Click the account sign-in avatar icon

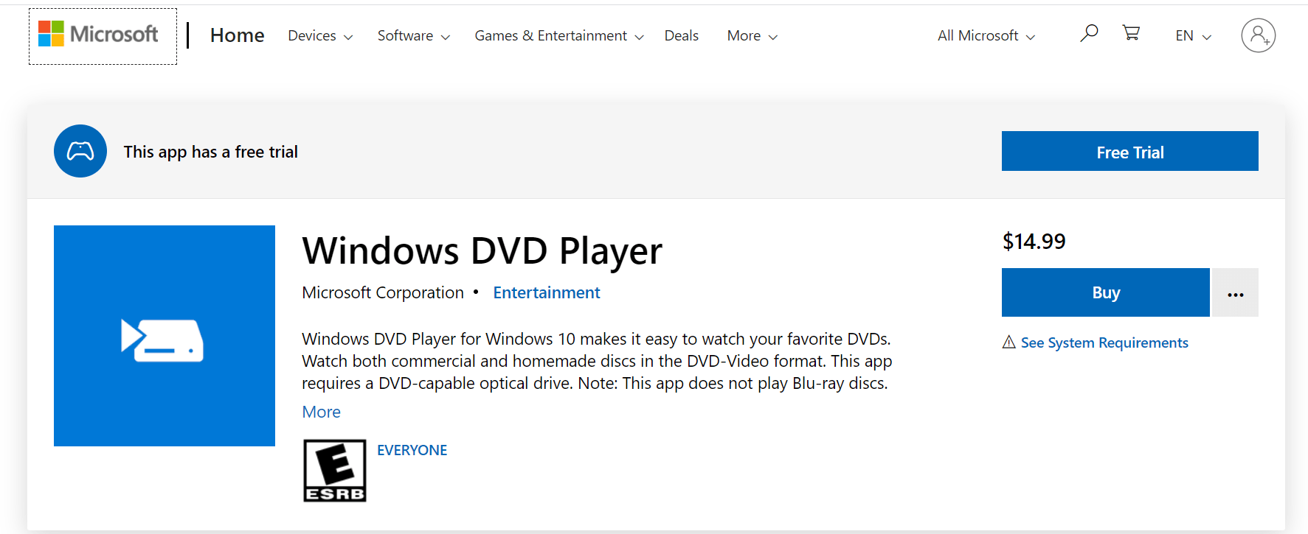(x=1258, y=35)
